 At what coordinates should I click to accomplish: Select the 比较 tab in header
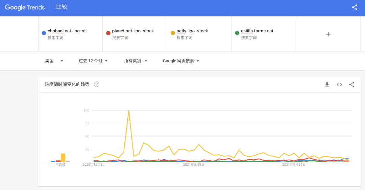62,7
